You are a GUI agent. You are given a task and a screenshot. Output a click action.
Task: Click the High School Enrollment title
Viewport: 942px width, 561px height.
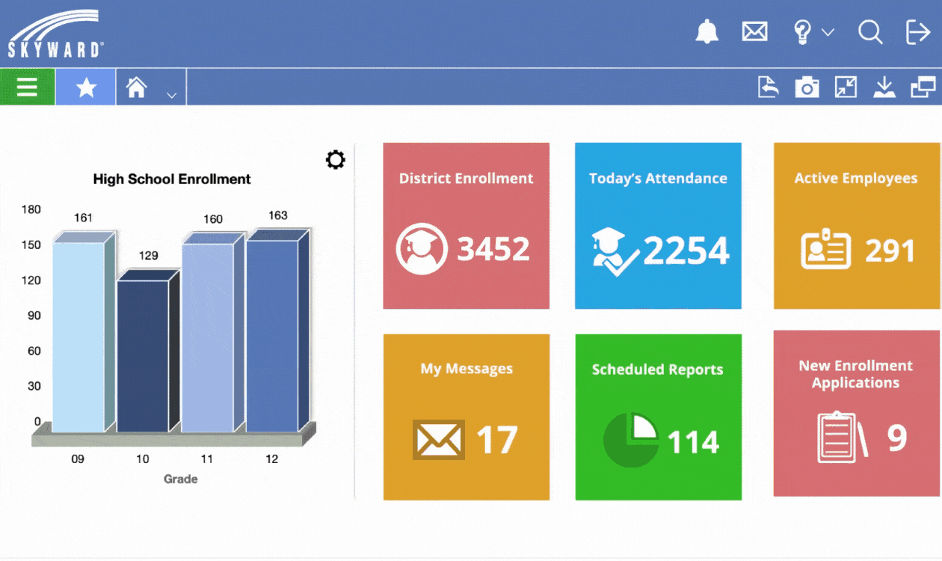172,179
